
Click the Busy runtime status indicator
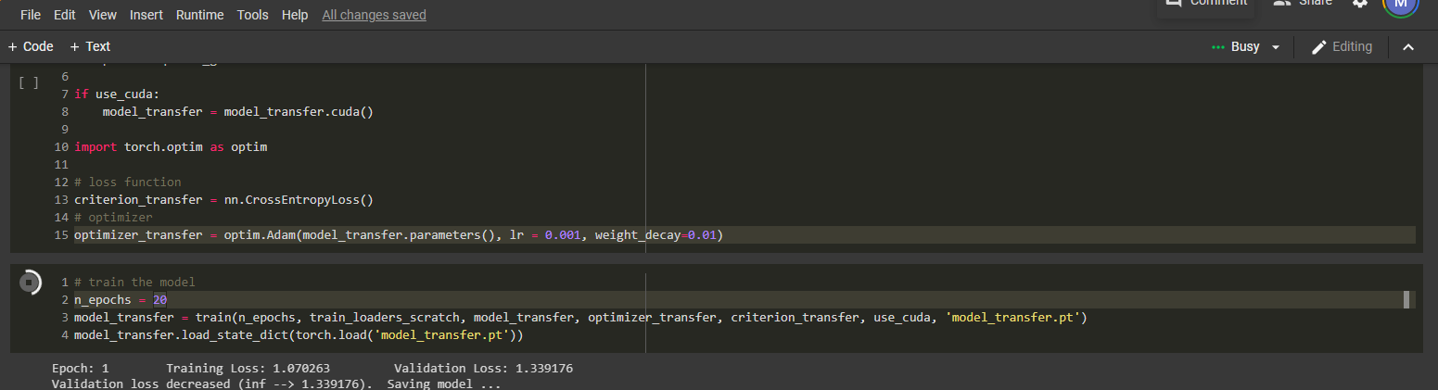tap(1236, 47)
